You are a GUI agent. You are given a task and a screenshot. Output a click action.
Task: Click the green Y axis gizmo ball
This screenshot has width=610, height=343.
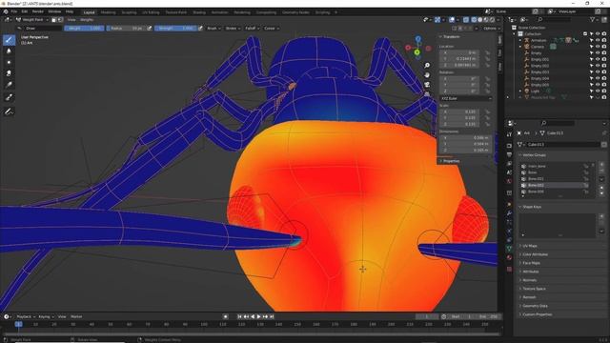click(x=417, y=52)
